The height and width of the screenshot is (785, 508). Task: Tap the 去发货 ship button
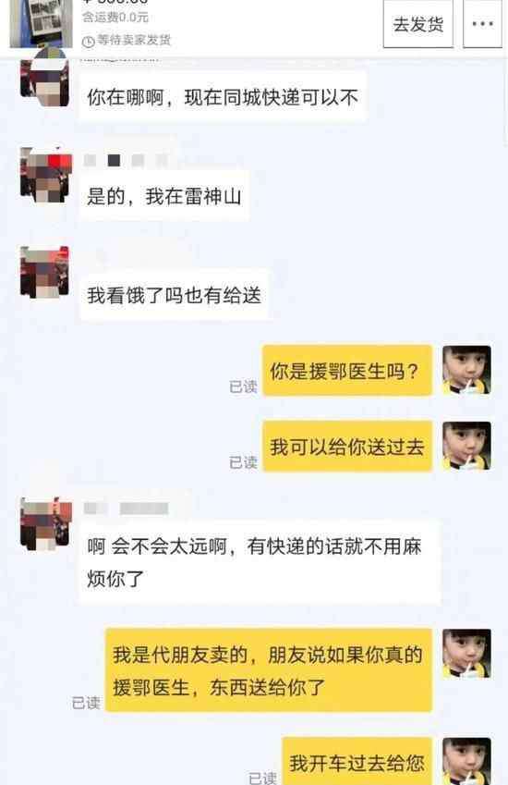coord(418,23)
